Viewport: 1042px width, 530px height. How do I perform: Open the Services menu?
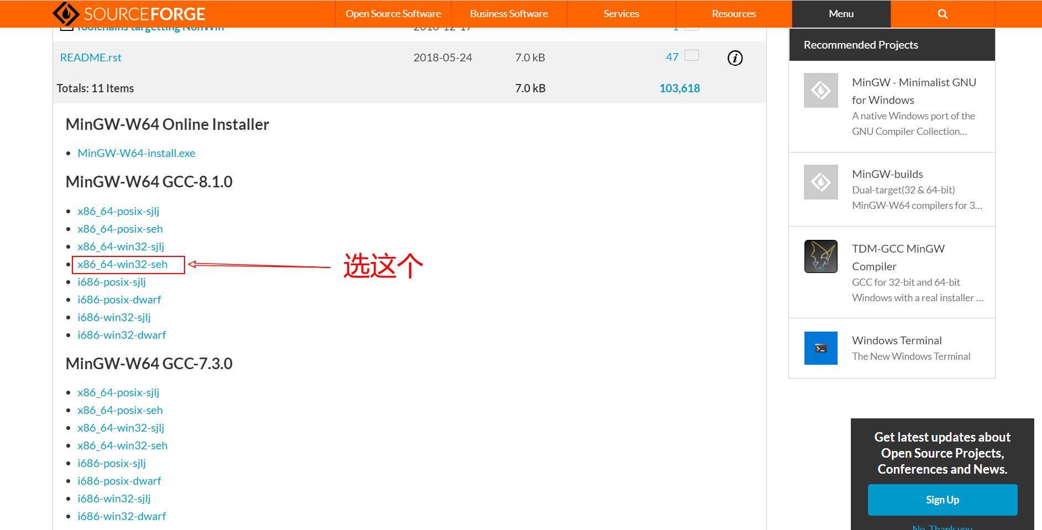(622, 14)
